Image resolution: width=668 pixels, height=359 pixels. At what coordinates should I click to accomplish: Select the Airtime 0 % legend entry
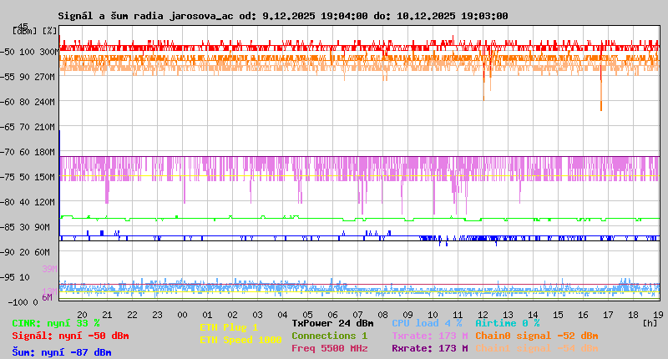point(507,323)
